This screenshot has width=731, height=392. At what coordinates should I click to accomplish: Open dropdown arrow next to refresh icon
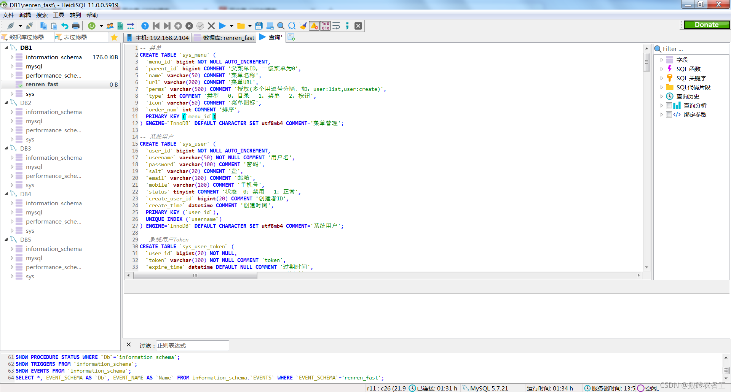tap(101, 26)
